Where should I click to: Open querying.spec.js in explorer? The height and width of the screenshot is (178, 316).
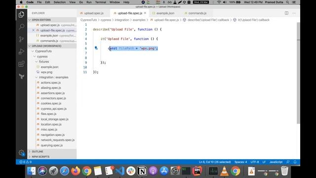tap(52, 145)
